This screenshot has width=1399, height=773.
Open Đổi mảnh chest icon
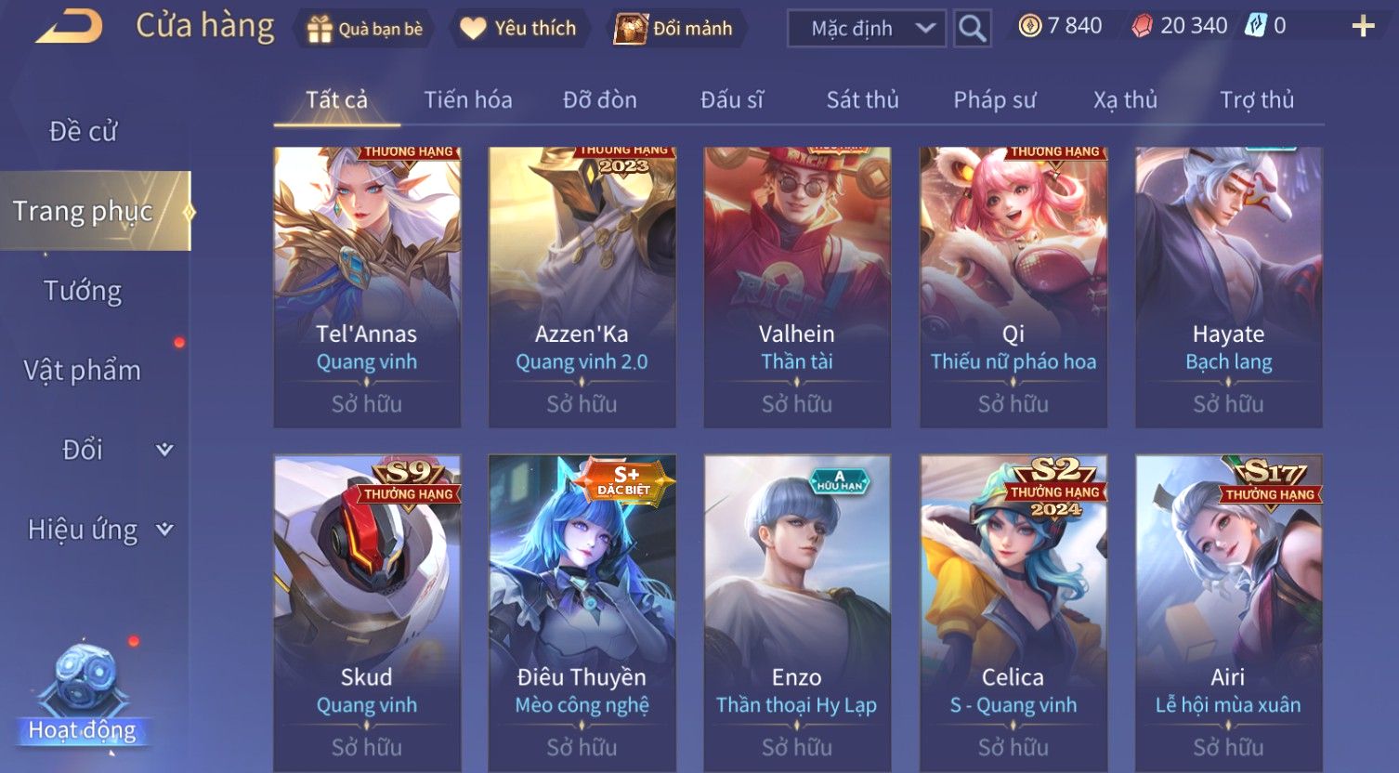tap(630, 29)
